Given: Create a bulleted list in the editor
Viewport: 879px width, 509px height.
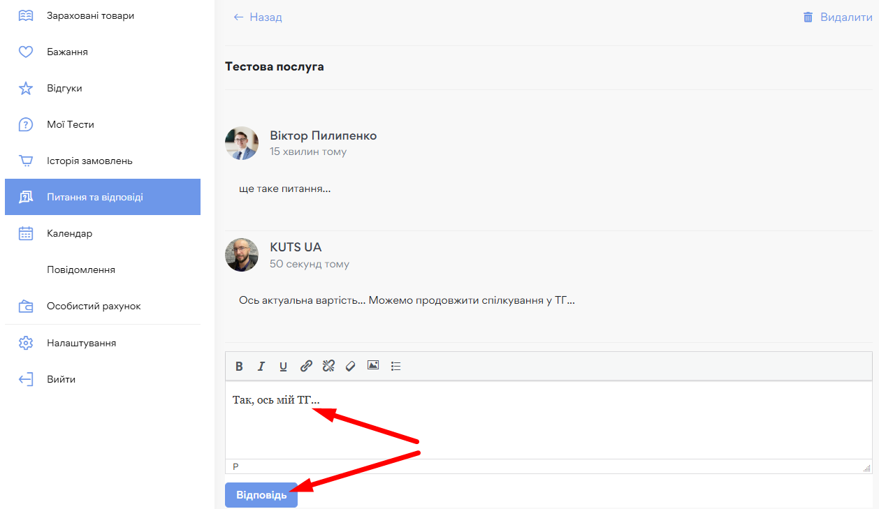Looking at the screenshot, I should tap(395, 366).
